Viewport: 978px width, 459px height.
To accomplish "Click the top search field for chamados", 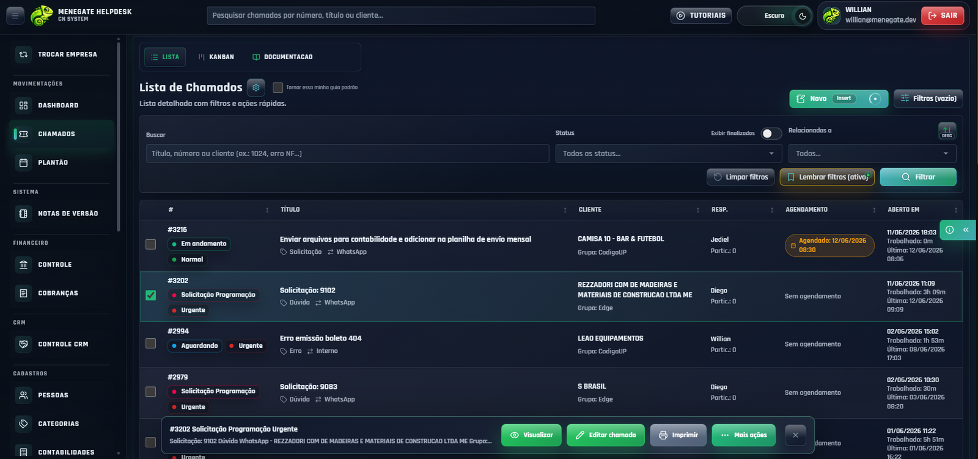I will tap(401, 16).
